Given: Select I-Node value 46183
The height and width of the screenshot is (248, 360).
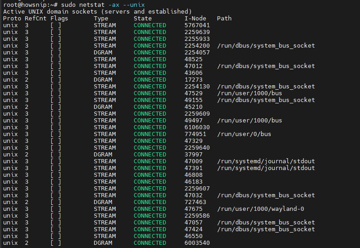Looking at the screenshot, I should [193, 182].
